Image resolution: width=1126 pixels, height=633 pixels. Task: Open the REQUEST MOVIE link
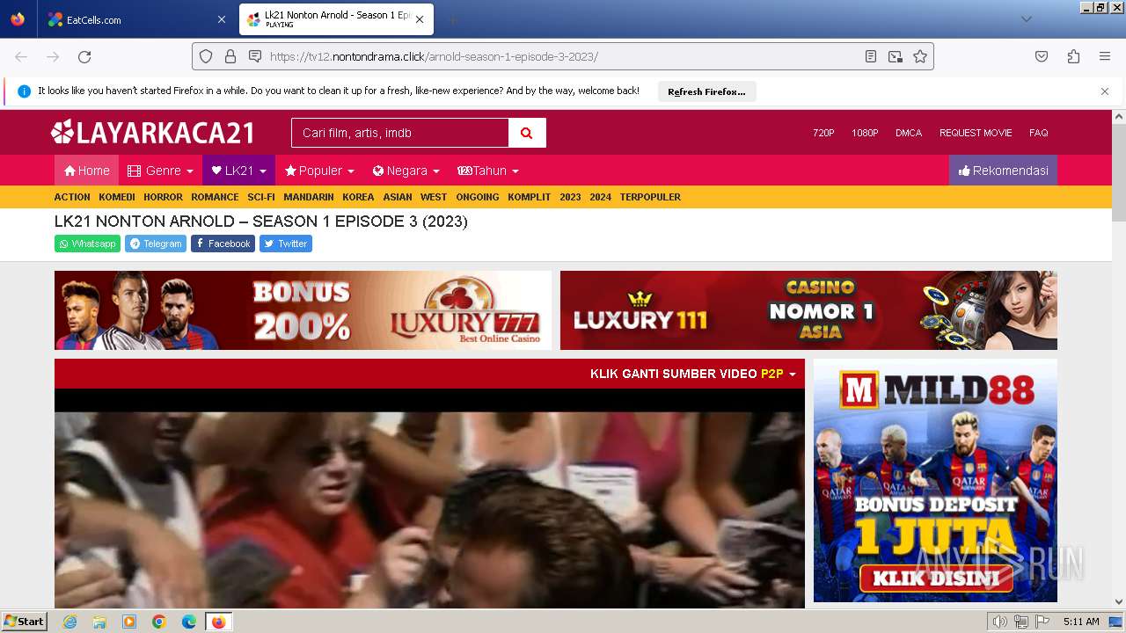(976, 133)
